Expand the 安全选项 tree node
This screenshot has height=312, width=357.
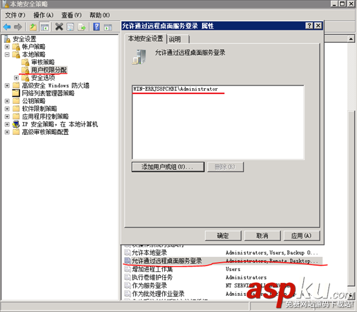point(16,78)
